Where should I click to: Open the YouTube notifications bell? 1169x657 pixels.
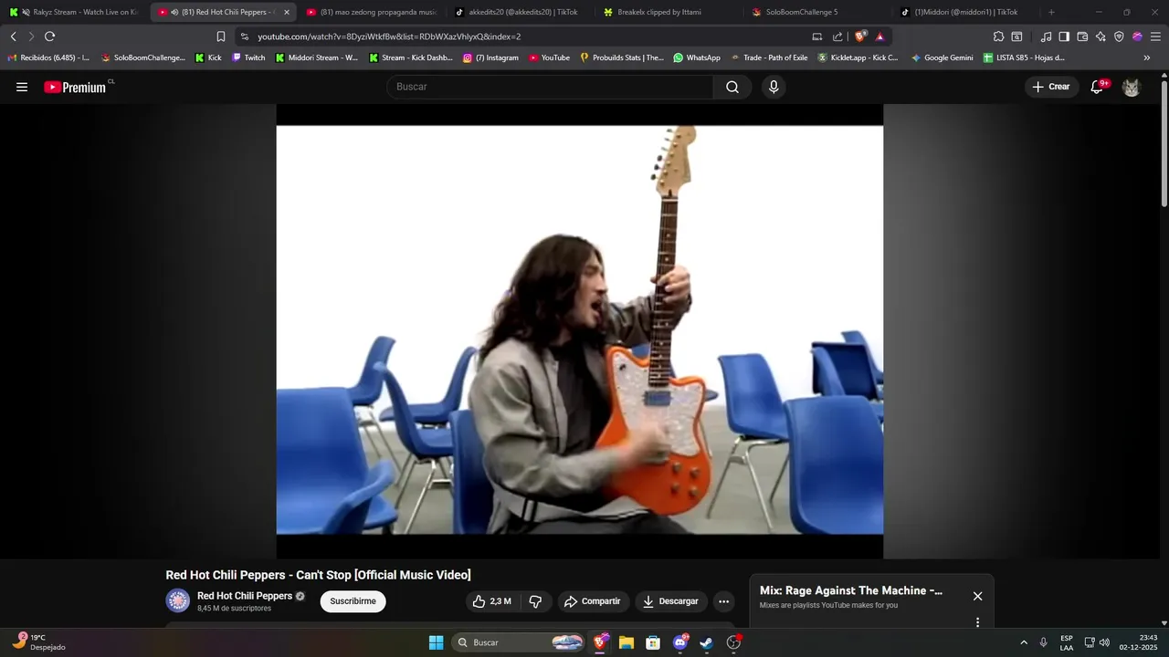pos(1098,87)
